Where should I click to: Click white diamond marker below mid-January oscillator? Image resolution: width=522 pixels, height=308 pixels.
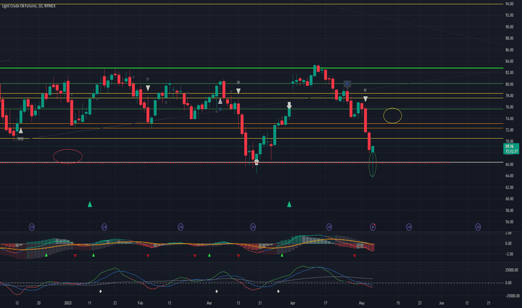[101, 291]
